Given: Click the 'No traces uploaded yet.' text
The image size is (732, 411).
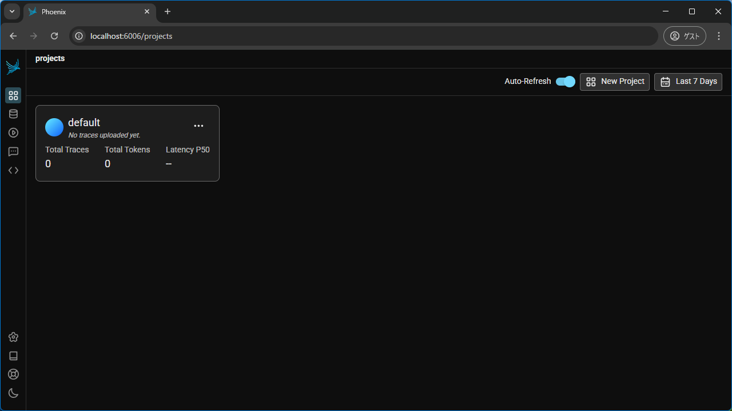Looking at the screenshot, I should [104, 135].
